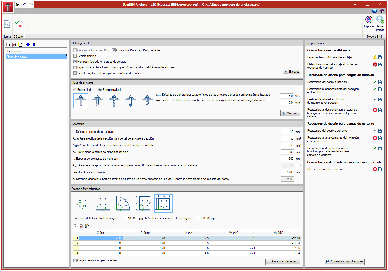Viewport: 388px width, 271px height.
Task: Edit the 7.0 MPa adherence field
Action: pyautogui.click(x=287, y=103)
